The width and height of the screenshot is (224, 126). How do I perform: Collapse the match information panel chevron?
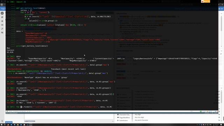pos(222,51)
